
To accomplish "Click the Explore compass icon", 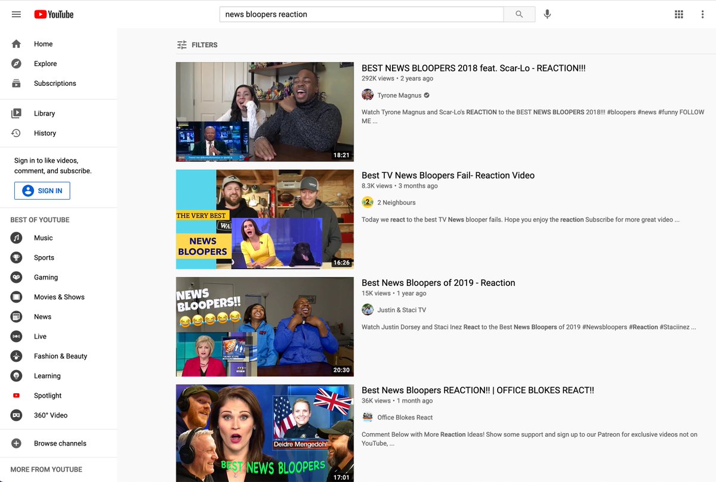I will [16, 64].
